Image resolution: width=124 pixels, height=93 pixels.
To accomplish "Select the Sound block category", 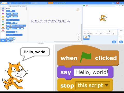I will (x=3, y=14).
